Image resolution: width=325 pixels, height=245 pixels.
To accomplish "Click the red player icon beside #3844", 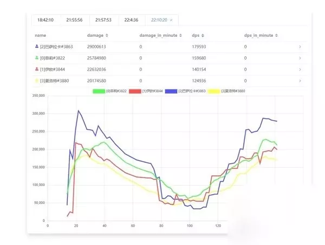I will pos(37,69).
